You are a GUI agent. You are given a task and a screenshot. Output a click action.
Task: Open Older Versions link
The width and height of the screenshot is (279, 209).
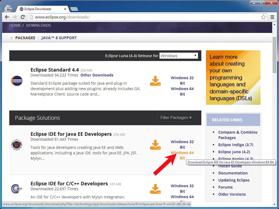tap(232, 194)
